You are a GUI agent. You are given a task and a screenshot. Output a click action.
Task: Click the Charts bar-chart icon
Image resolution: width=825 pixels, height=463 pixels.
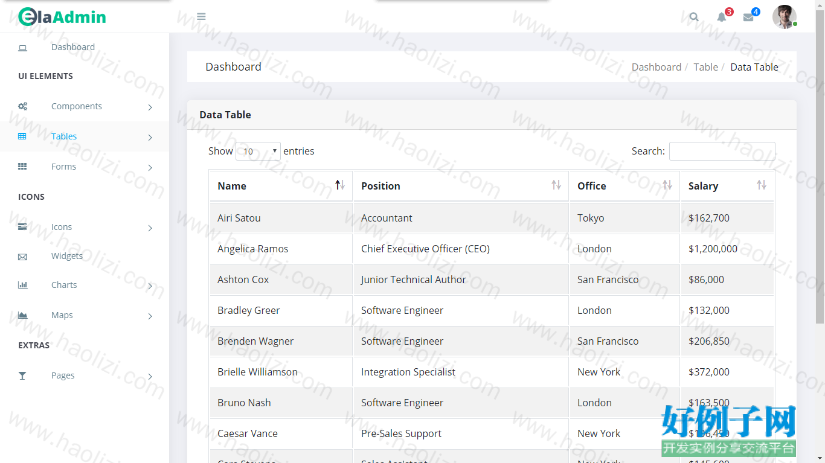23,285
